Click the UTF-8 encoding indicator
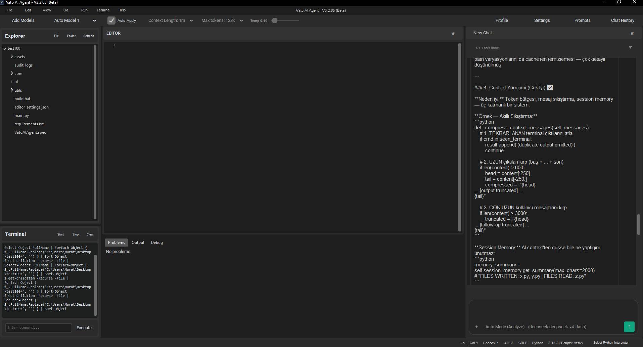 pos(508,343)
